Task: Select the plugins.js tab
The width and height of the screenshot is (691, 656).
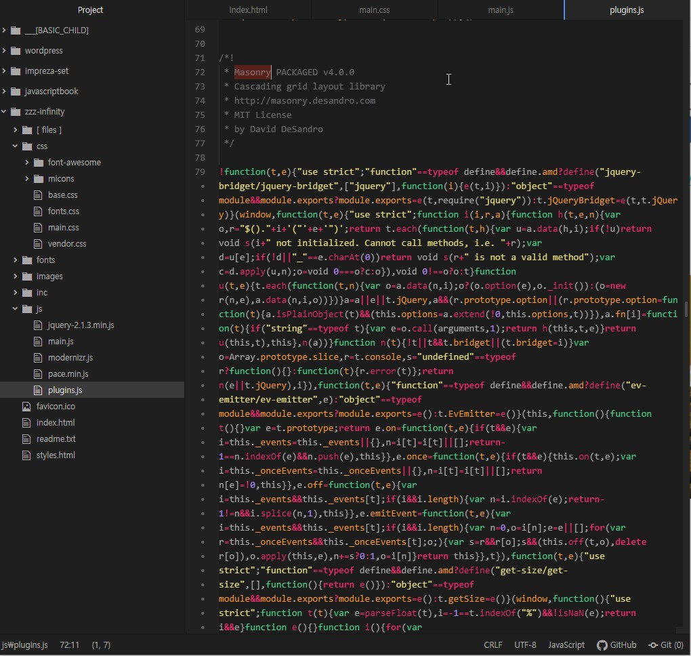Action: 627,9
